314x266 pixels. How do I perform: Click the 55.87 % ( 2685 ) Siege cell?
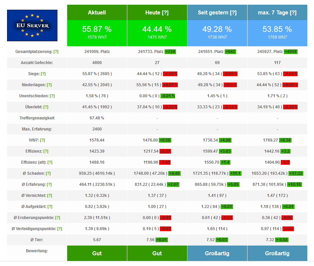pyautogui.click(x=97, y=74)
